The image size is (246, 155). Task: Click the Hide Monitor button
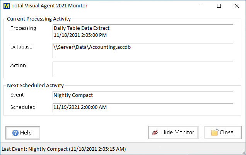(173, 133)
